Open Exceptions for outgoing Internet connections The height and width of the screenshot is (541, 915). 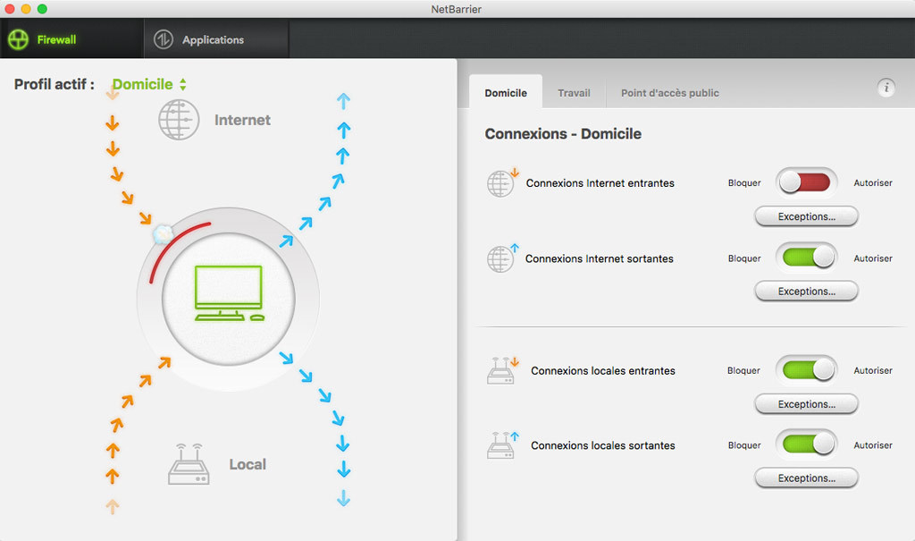[x=807, y=291]
